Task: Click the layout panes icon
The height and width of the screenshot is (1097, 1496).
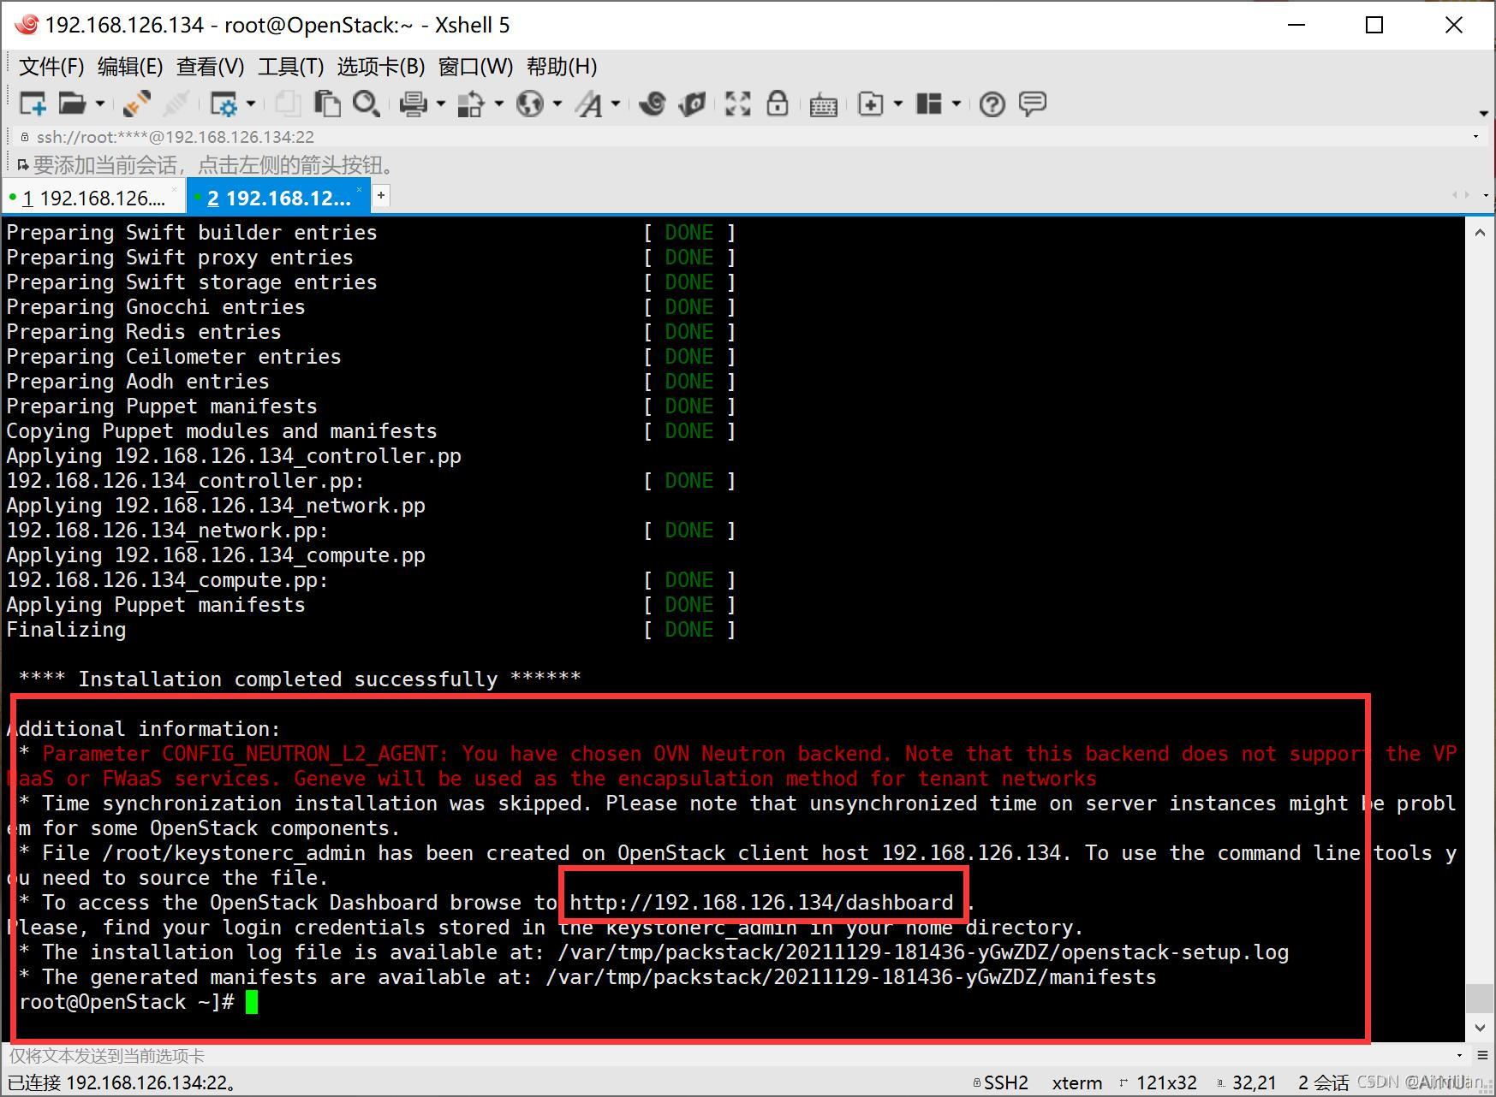Action: (x=928, y=104)
